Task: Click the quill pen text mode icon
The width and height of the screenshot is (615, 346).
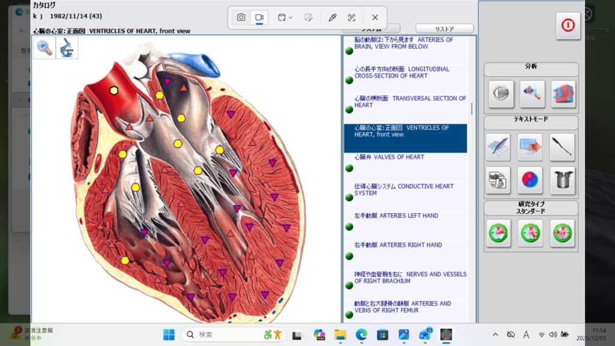Action: pyautogui.click(x=498, y=147)
